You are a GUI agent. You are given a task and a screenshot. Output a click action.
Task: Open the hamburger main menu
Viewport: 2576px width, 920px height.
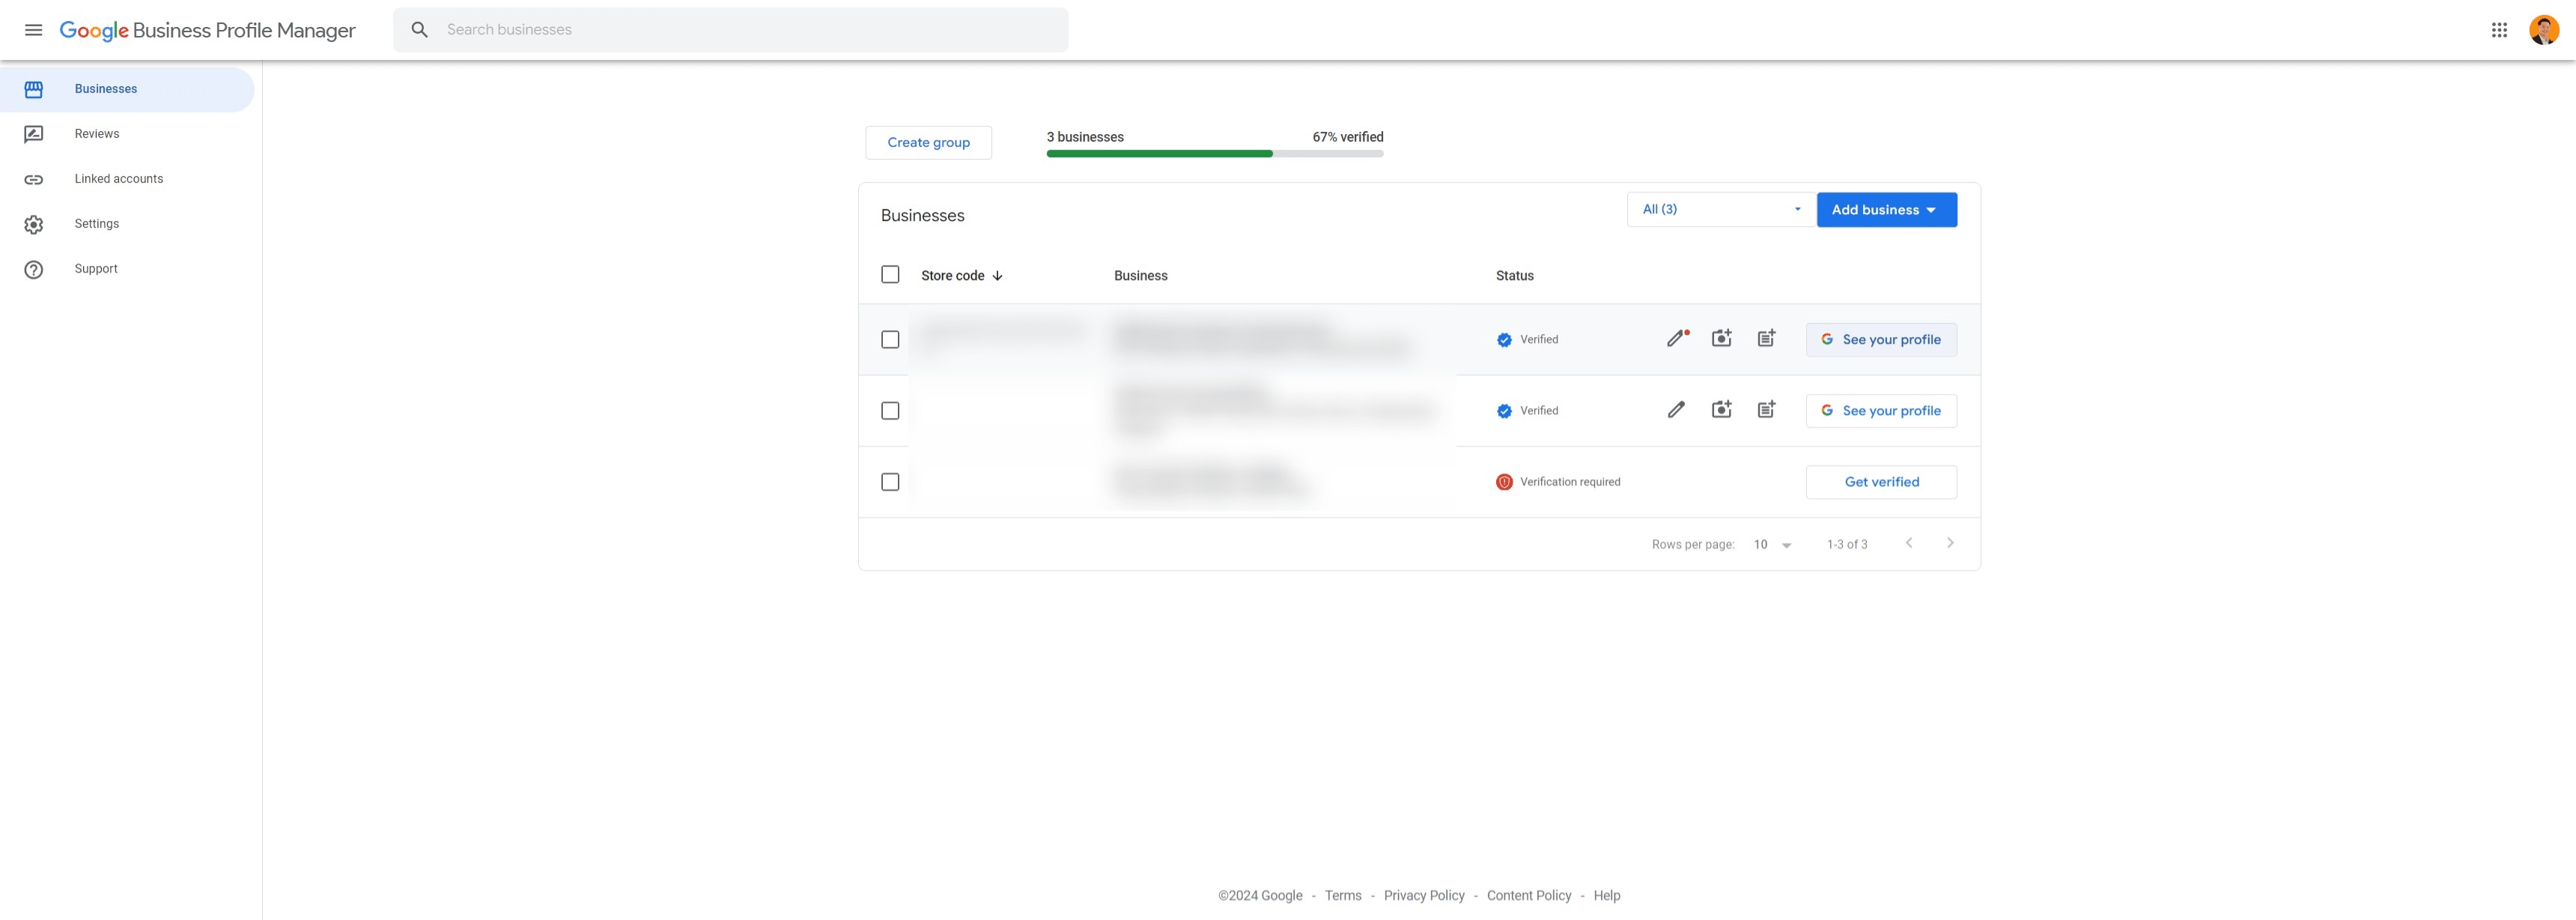click(x=33, y=30)
